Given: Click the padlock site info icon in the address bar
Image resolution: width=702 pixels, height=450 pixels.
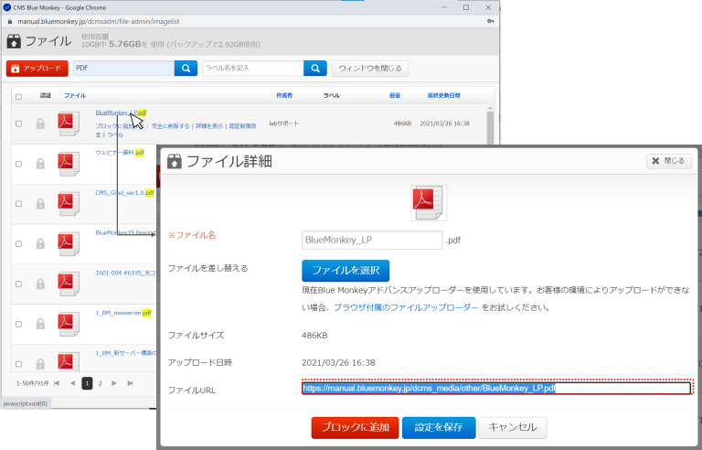Looking at the screenshot, I should tap(10, 21).
